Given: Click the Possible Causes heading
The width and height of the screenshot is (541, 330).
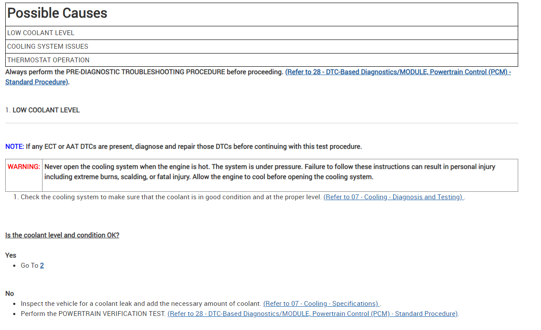Looking at the screenshot, I should (57, 13).
